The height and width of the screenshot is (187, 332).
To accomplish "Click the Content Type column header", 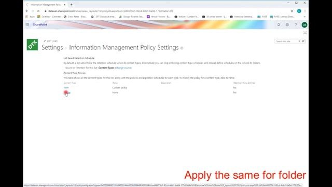I will point(70,83).
